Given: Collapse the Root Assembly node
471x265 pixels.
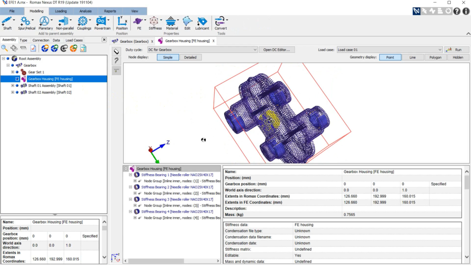Looking at the screenshot, I should [4, 59].
